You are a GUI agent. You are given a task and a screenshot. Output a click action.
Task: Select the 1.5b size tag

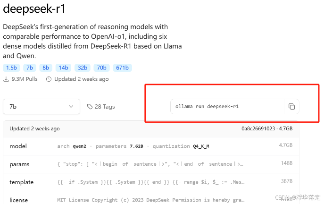(11, 68)
